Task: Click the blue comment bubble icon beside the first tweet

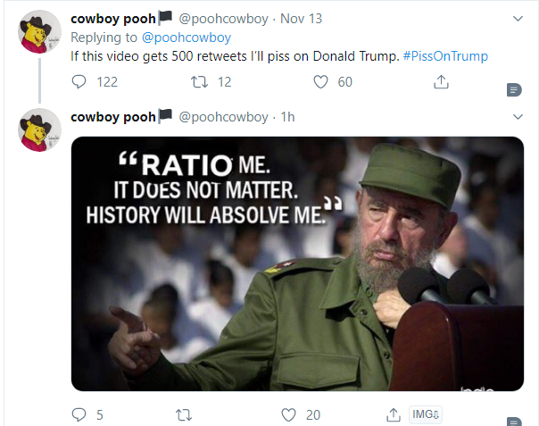Action: (513, 89)
